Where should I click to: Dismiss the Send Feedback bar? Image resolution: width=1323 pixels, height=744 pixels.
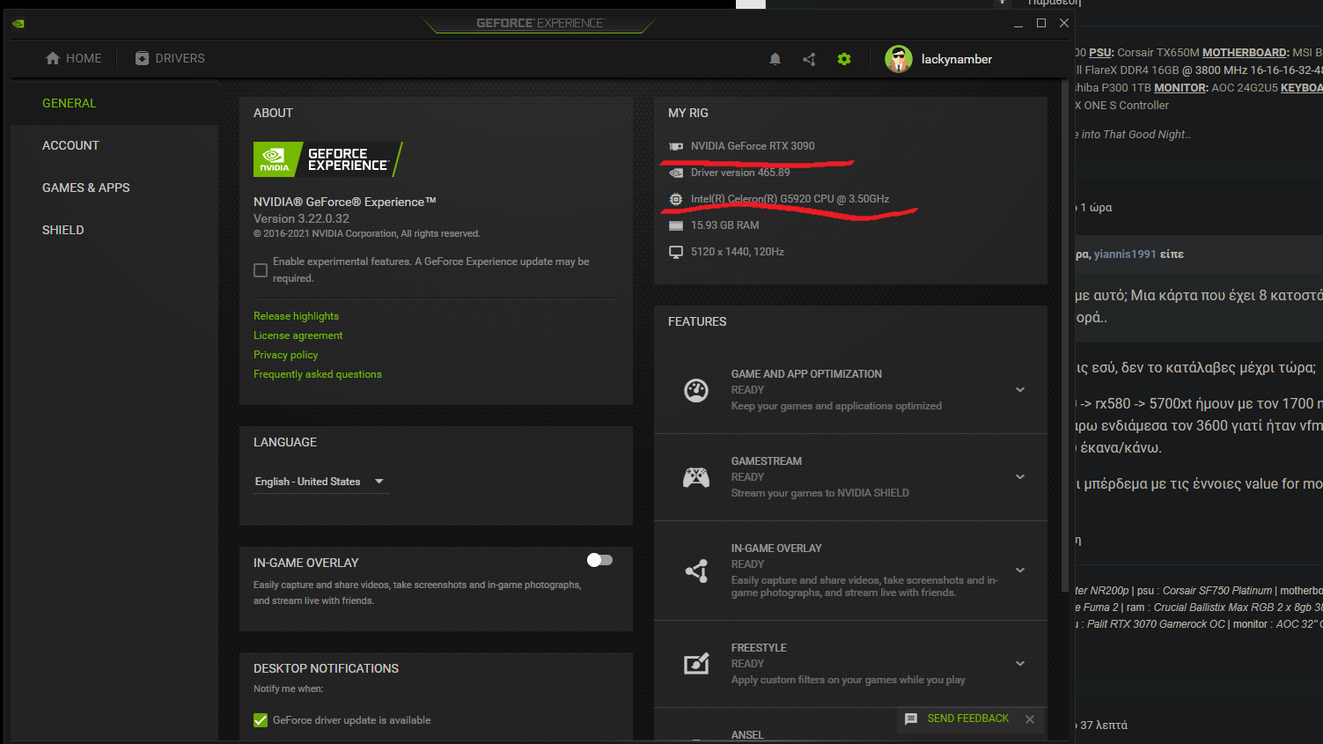(1030, 719)
